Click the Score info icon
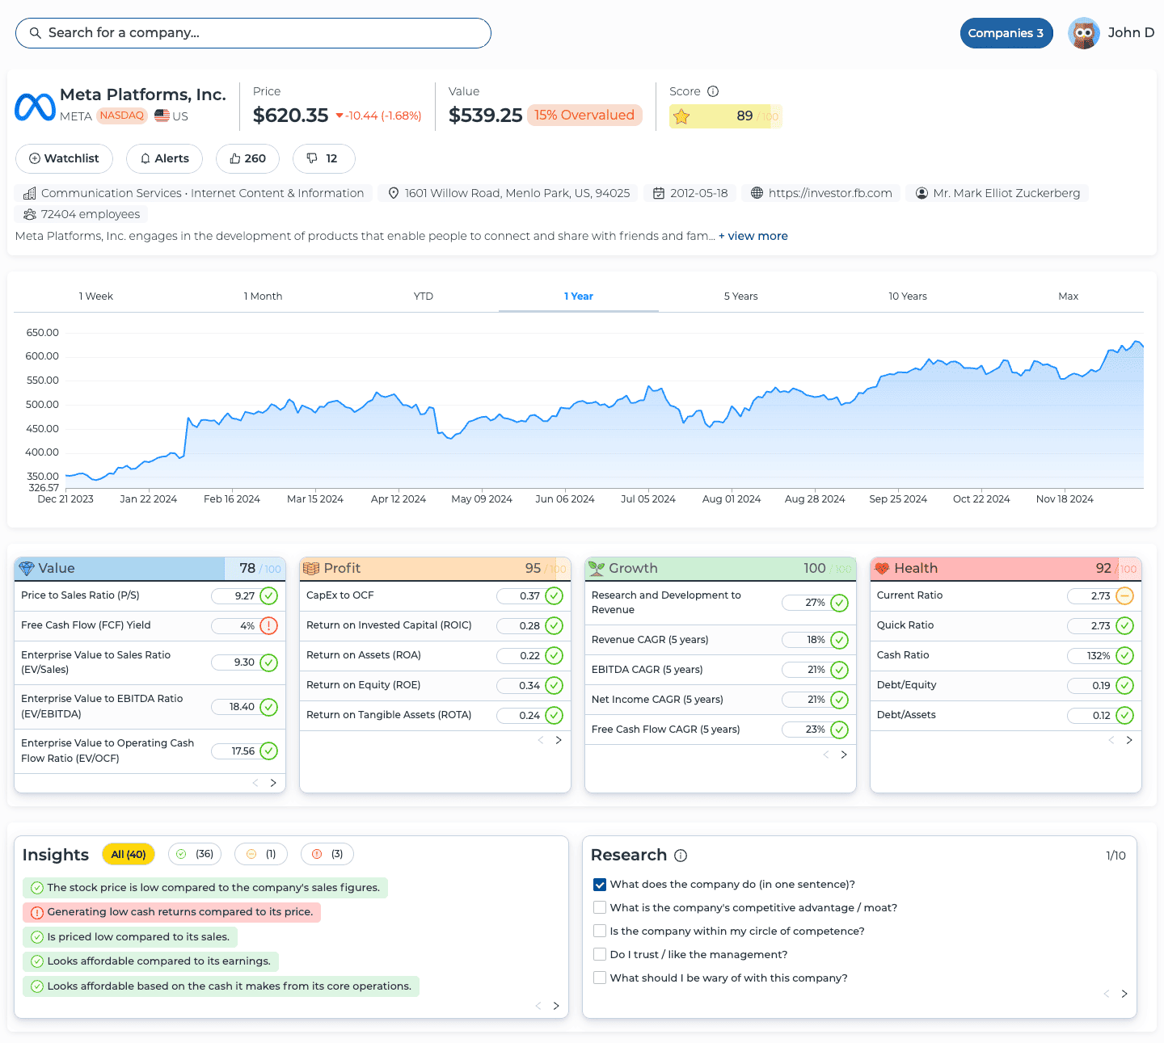Image resolution: width=1164 pixels, height=1043 pixels. (x=713, y=91)
